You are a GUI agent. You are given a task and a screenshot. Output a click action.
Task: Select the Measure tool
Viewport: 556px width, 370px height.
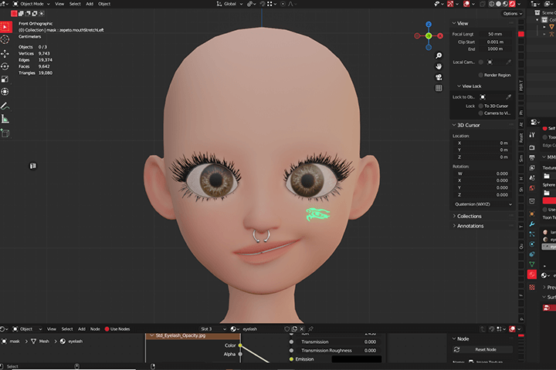coord(5,119)
